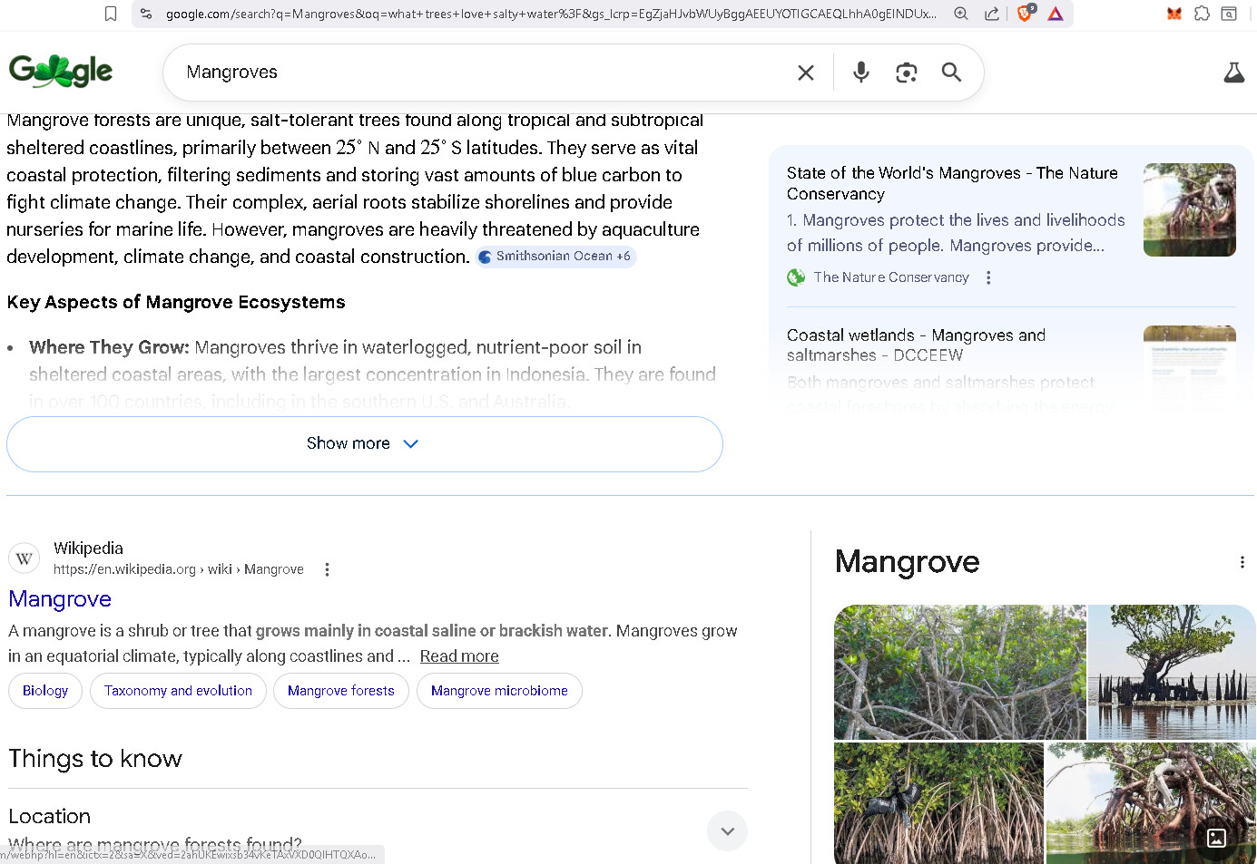1257x864 pixels.
Task: Open Google Lens image search
Action: 906,73
